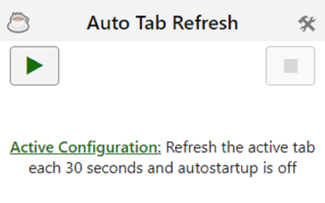This screenshot has width=325, height=203.
Task: Edit configuration via the underlined green link
Action: click(x=85, y=147)
